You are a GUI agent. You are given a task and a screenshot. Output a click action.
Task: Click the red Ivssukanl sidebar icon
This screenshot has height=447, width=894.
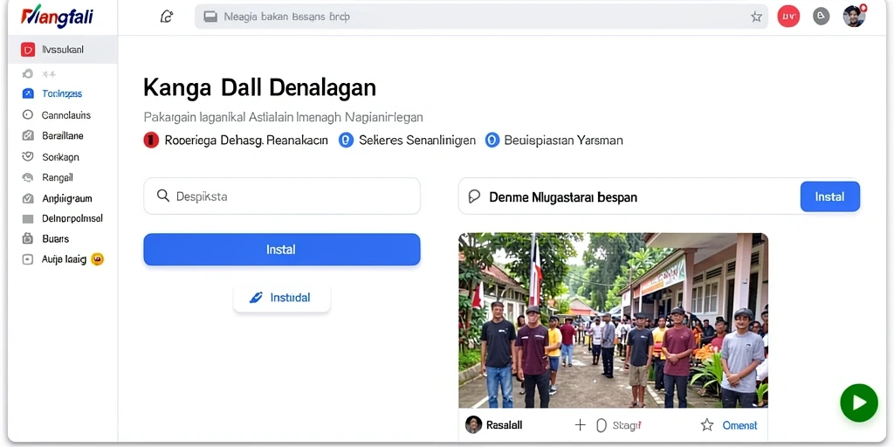(27, 50)
